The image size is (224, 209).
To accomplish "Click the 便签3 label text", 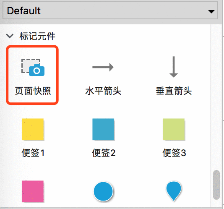I will click(x=174, y=153).
